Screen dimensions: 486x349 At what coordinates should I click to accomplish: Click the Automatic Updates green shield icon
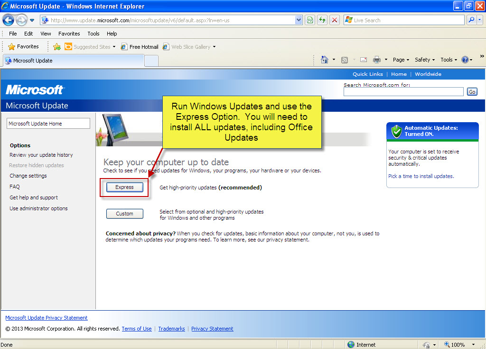click(396, 131)
